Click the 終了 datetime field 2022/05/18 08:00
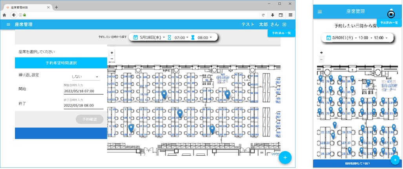This screenshot has width=403, height=169. 84,105
